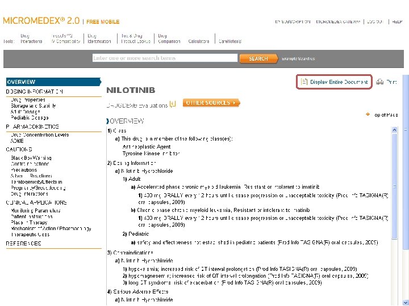Open the Drug Identification tool

pos(99,39)
